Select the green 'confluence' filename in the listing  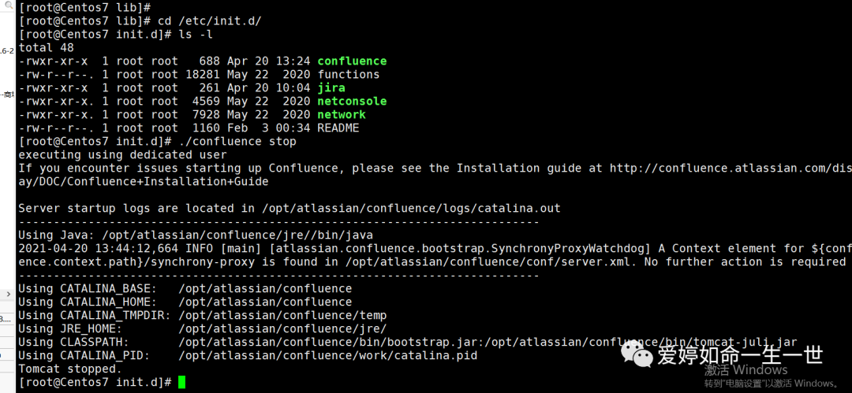pyautogui.click(x=352, y=61)
